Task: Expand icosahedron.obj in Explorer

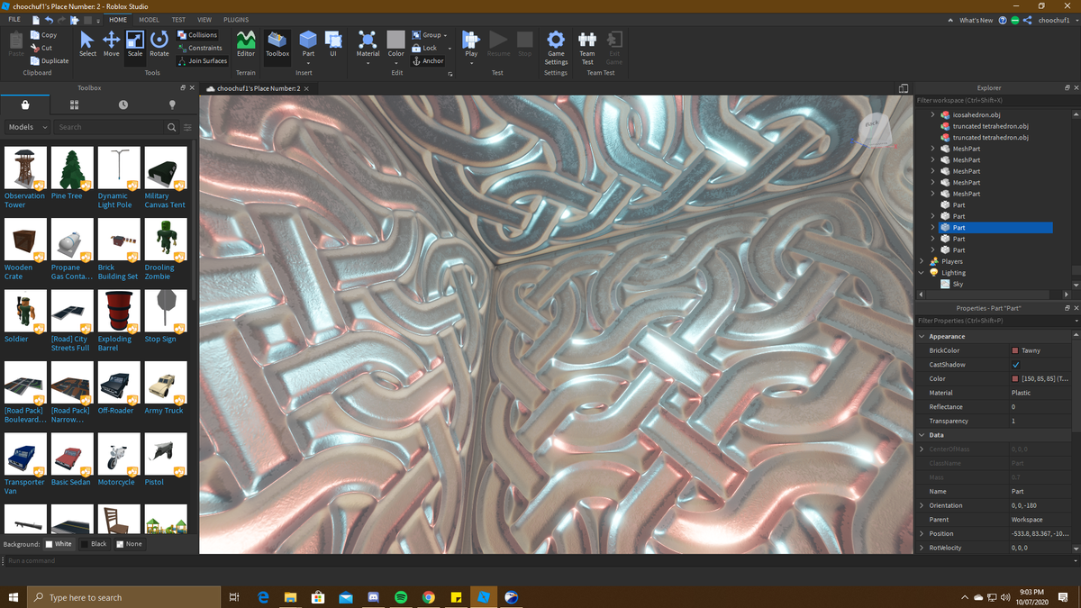Action: tap(933, 115)
